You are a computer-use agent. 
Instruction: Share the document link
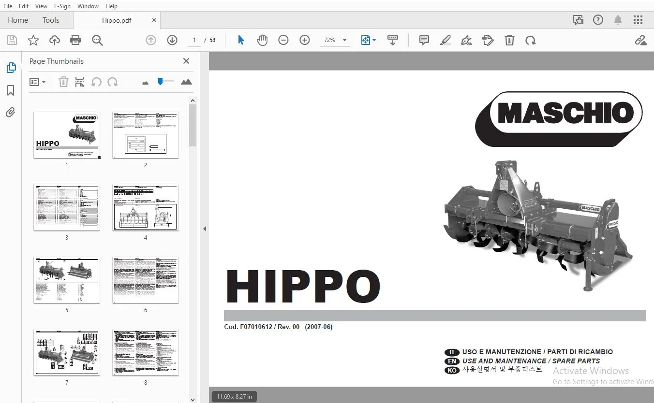[641, 40]
